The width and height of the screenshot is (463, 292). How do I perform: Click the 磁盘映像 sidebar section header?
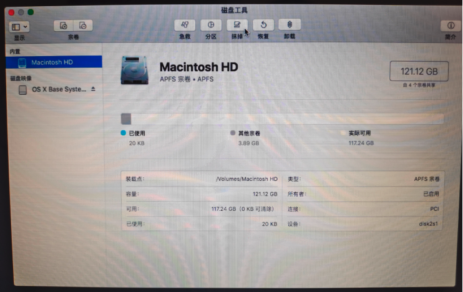click(21, 78)
